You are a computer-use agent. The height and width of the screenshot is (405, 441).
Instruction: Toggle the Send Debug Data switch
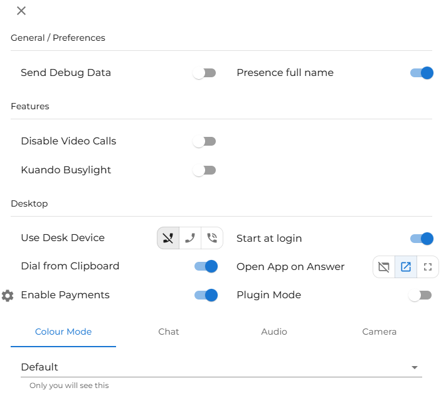205,73
